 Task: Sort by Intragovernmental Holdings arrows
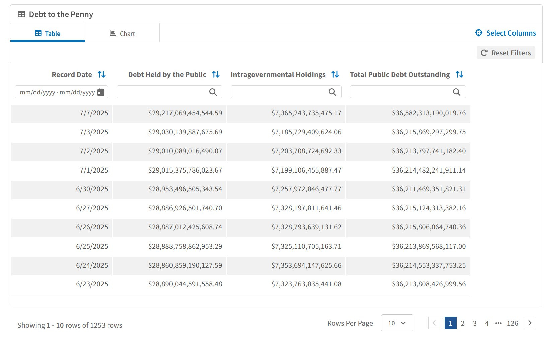point(335,74)
